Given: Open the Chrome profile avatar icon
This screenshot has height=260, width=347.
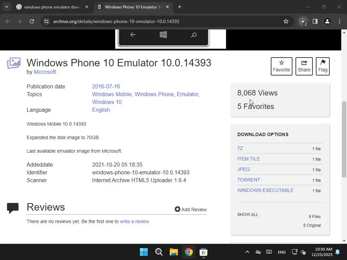Looking at the screenshot, I should point(327,21).
